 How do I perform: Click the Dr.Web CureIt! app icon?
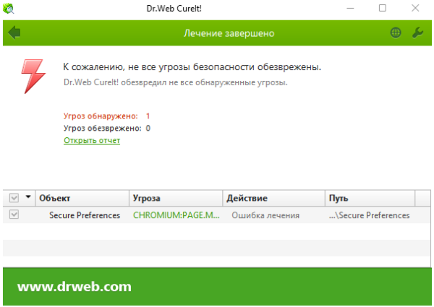coord(8,8)
